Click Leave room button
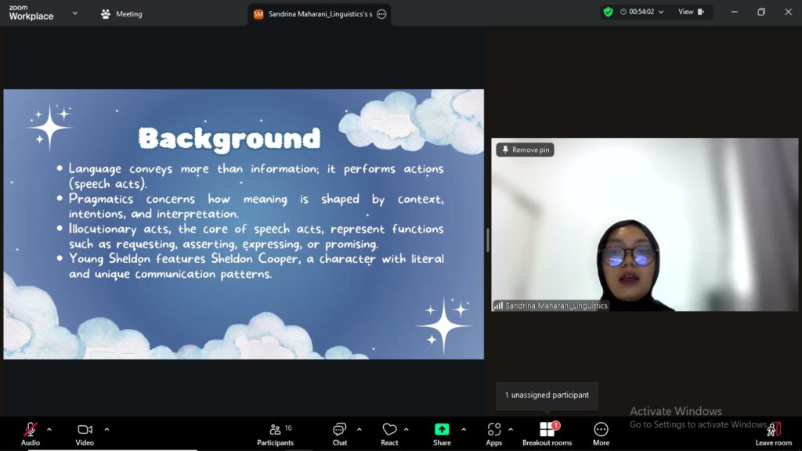This screenshot has width=802, height=451. click(x=773, y=434)
